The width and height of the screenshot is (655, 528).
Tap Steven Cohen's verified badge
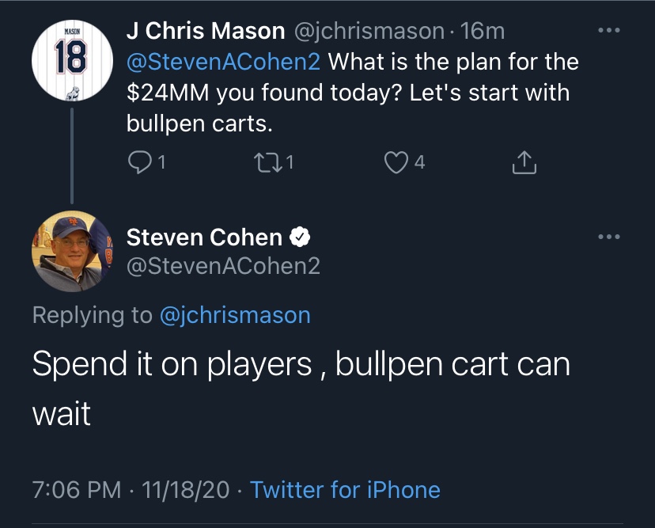click(300, 237)
